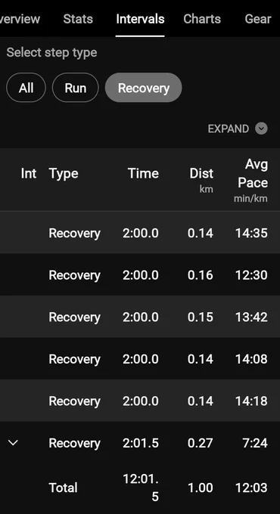Screen dimensions: 280x514
Task: Select the Recovery row with pace 13:42
Action: tap(140, 316)
